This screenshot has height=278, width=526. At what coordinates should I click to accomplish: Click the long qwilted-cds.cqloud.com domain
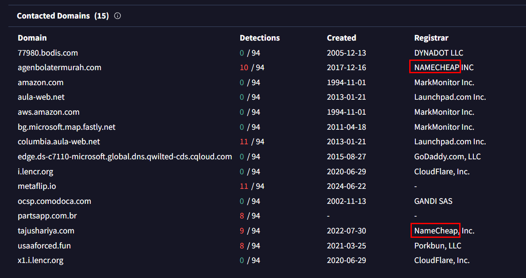[x=125, y=157]
